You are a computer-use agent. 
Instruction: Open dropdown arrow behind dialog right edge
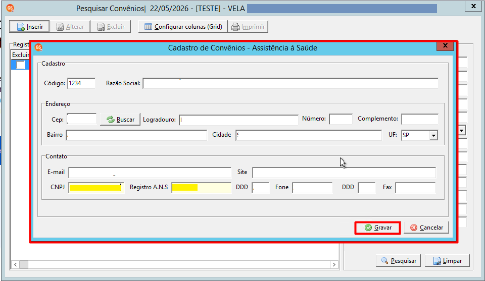pos(461,130)
